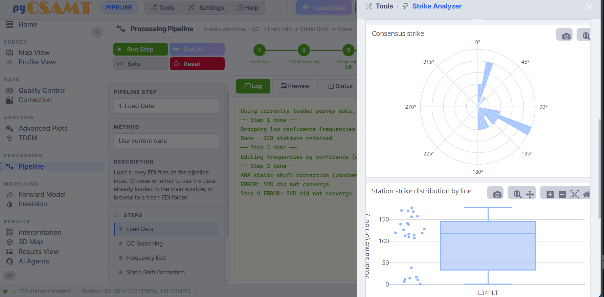This screenshot has width=604, height=297.
Task: Zoom out on station strike distribution plot
Action: [x=562, y=194]
